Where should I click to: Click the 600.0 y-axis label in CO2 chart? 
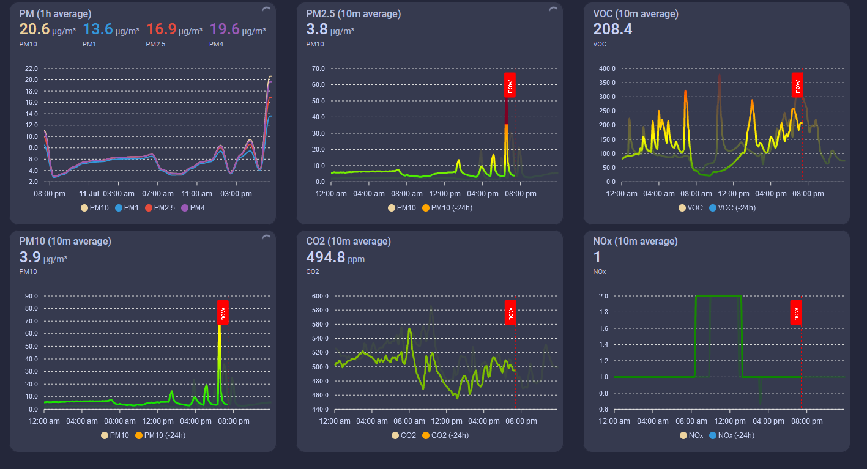point(320,296)
